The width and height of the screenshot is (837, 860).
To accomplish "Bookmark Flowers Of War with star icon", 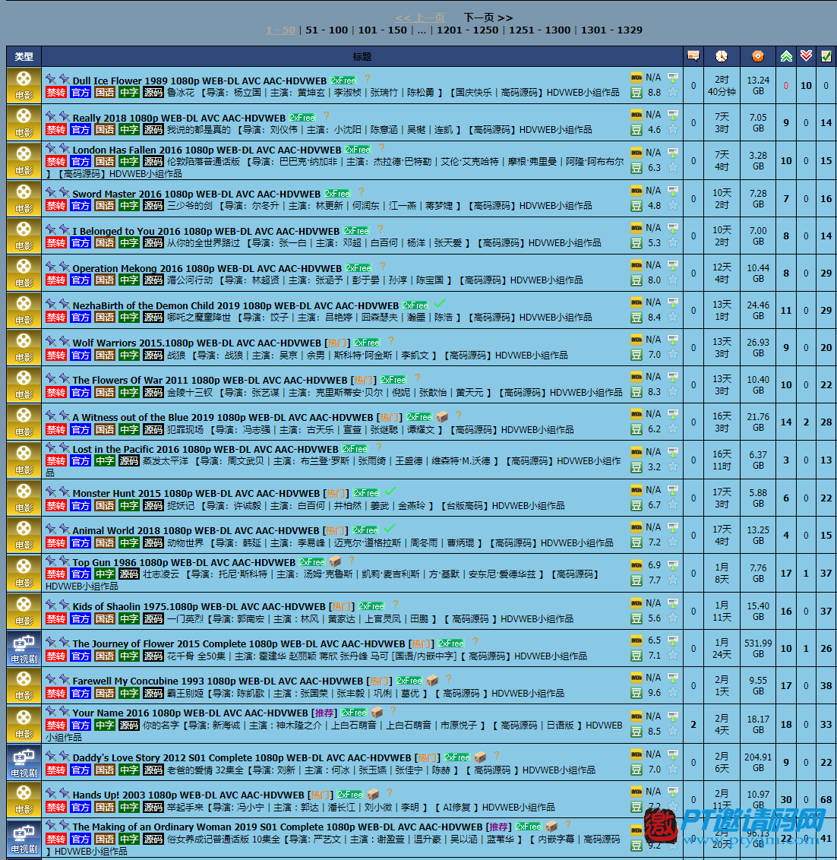I will point(673,392).
